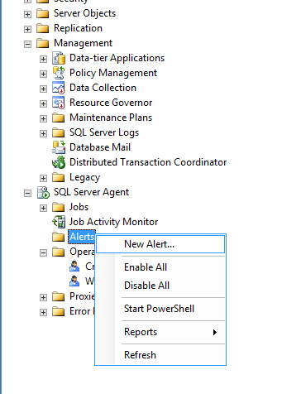
Task: Select the Management tree label
Action: tap(83, 43)
